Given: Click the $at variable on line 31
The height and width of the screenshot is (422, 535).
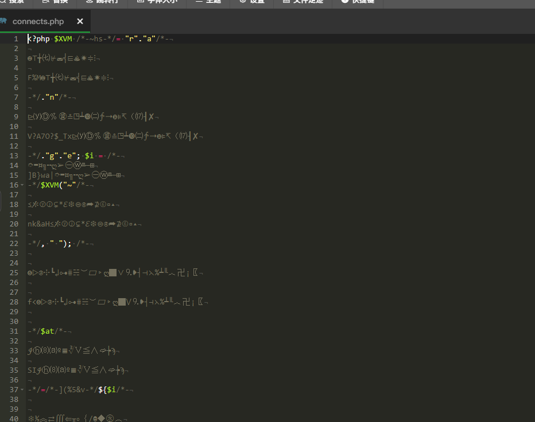Looking at the screenshot, I should [x=48, y=331].
